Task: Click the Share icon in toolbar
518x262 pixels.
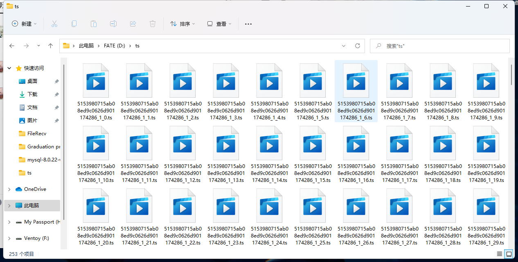Action: click(x=133, y=24)
